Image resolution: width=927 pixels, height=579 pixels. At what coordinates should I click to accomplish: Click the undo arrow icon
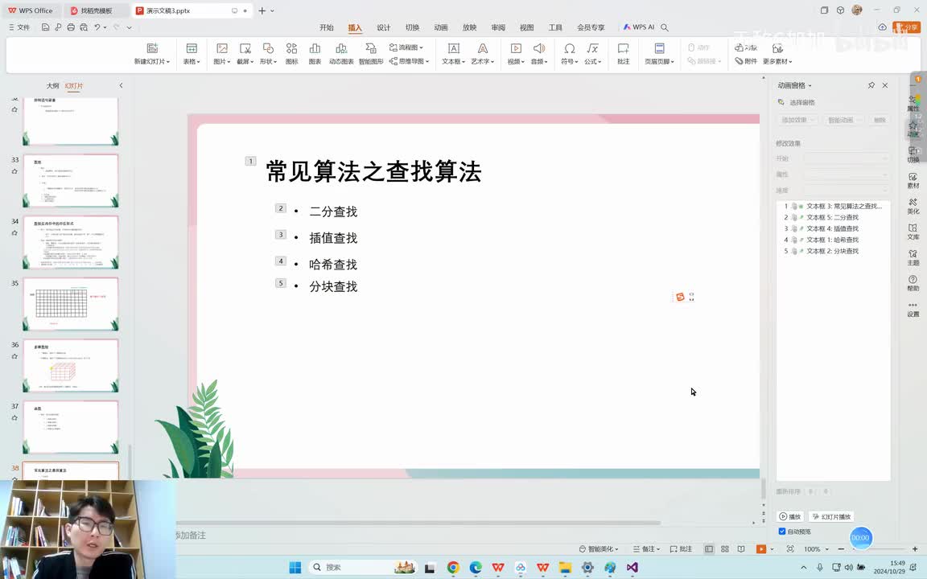pos(97,27)
